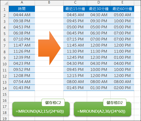
Task: Select cell with 04:44 AM
Action: [x=22, y=15]
